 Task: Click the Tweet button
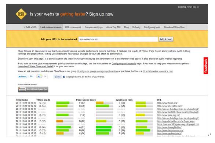coord(22,76)
